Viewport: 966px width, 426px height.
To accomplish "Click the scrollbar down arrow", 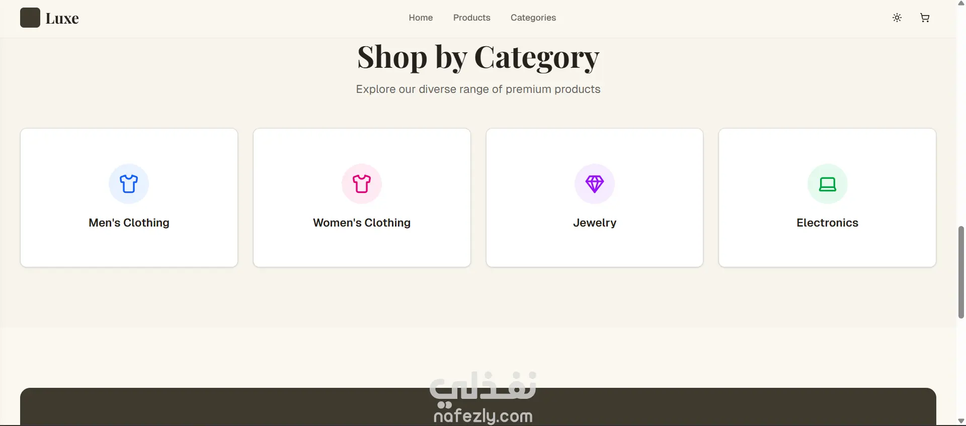I will tap(961, 421).
